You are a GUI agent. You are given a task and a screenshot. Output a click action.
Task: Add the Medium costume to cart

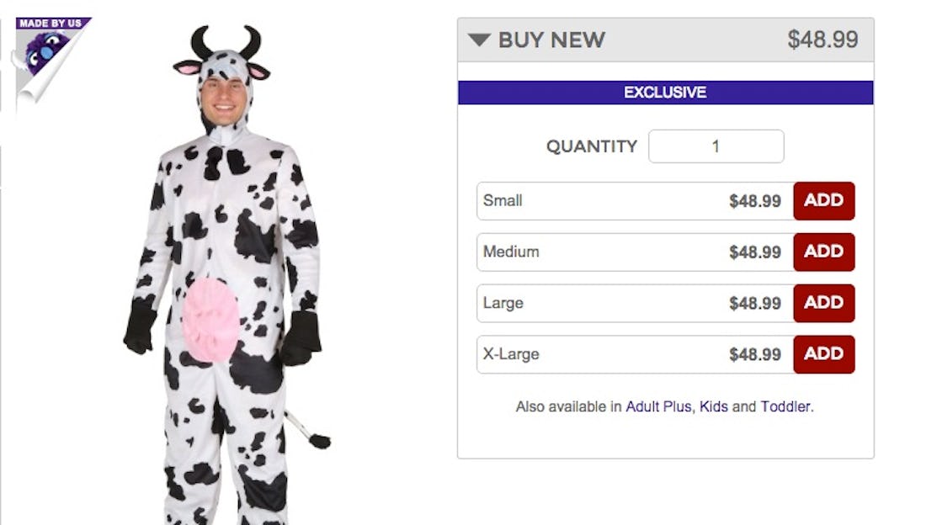(x=824, y=252)
